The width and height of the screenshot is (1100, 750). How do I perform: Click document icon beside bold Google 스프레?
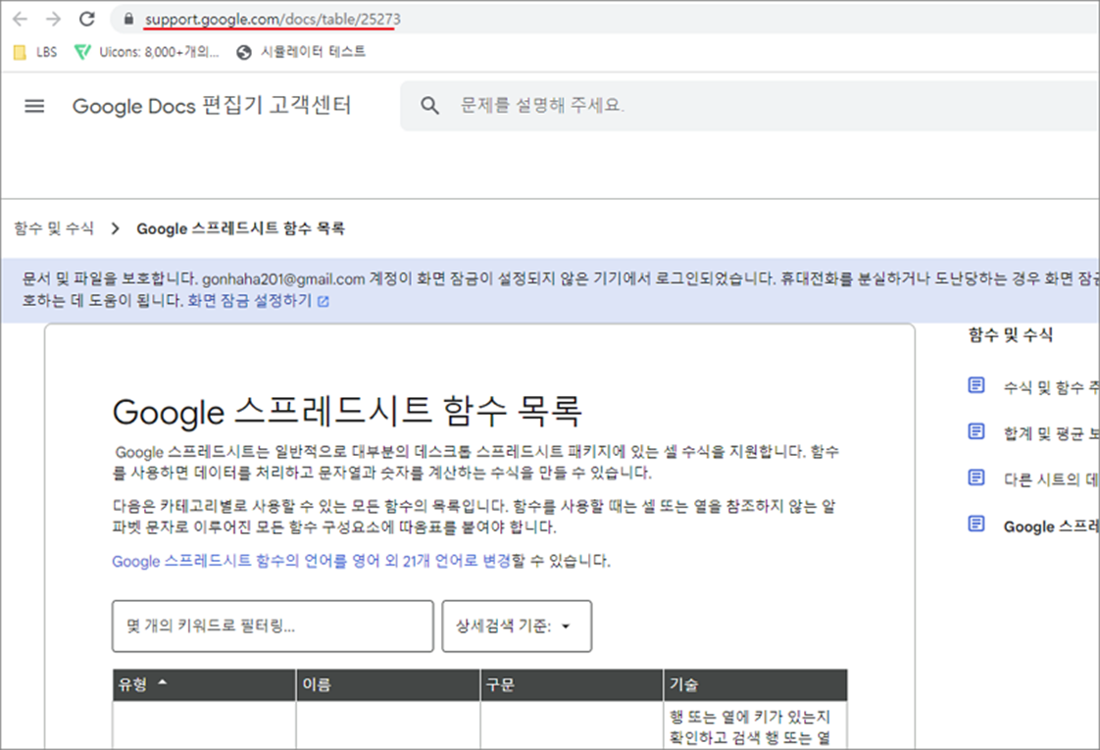coord(975,525)
